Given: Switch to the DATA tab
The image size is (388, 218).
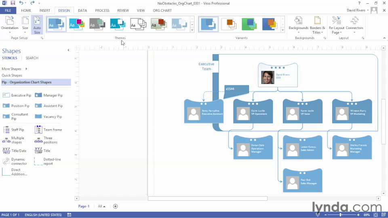Looking at the screenshot, I should coord(82,10).
